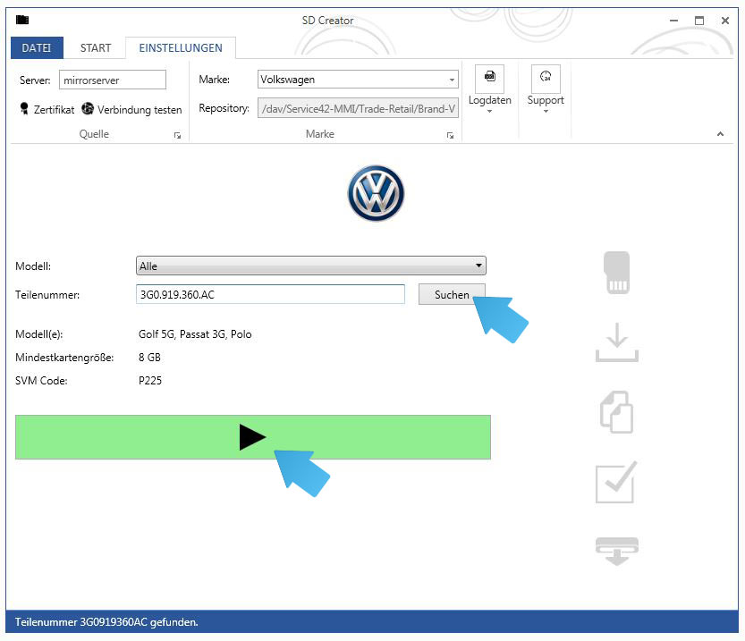Viewport: 745px width, 641px height.
Task: Click the Suchen button
Action: pos(452,294)
